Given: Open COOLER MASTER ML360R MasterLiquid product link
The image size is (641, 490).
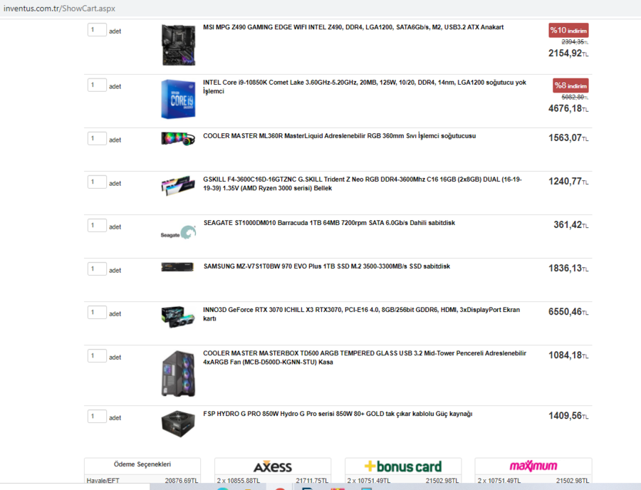Looking at the screenshot, I should click(x=339, y=136).
